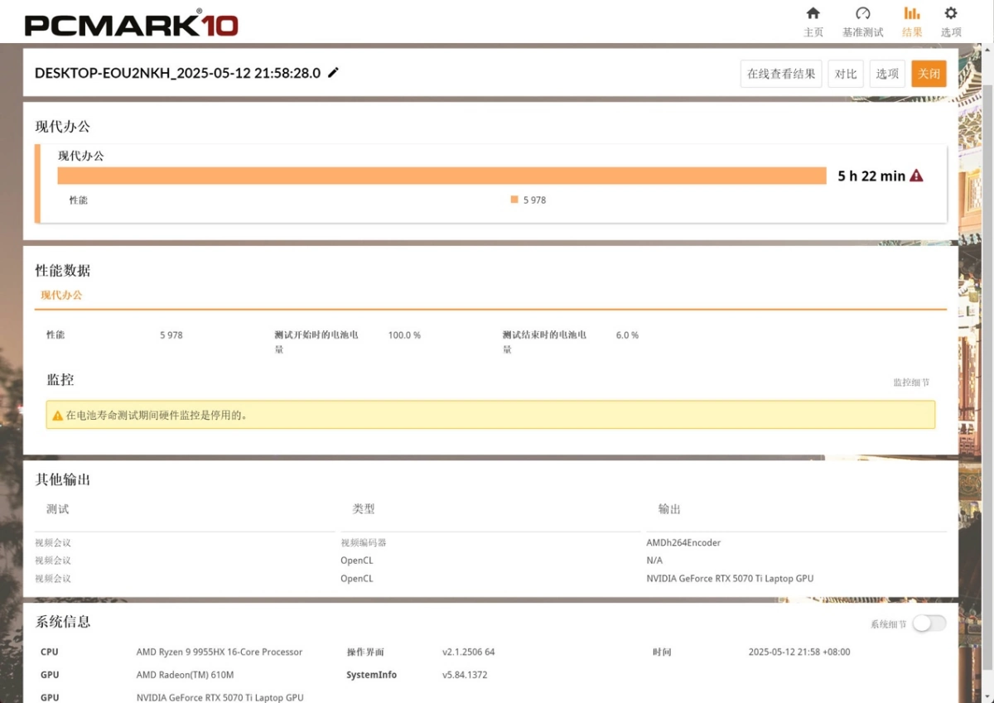Select the 现代办公 tab under 性能数据
This screenshot has height=703, width=994.
(61, 295)
